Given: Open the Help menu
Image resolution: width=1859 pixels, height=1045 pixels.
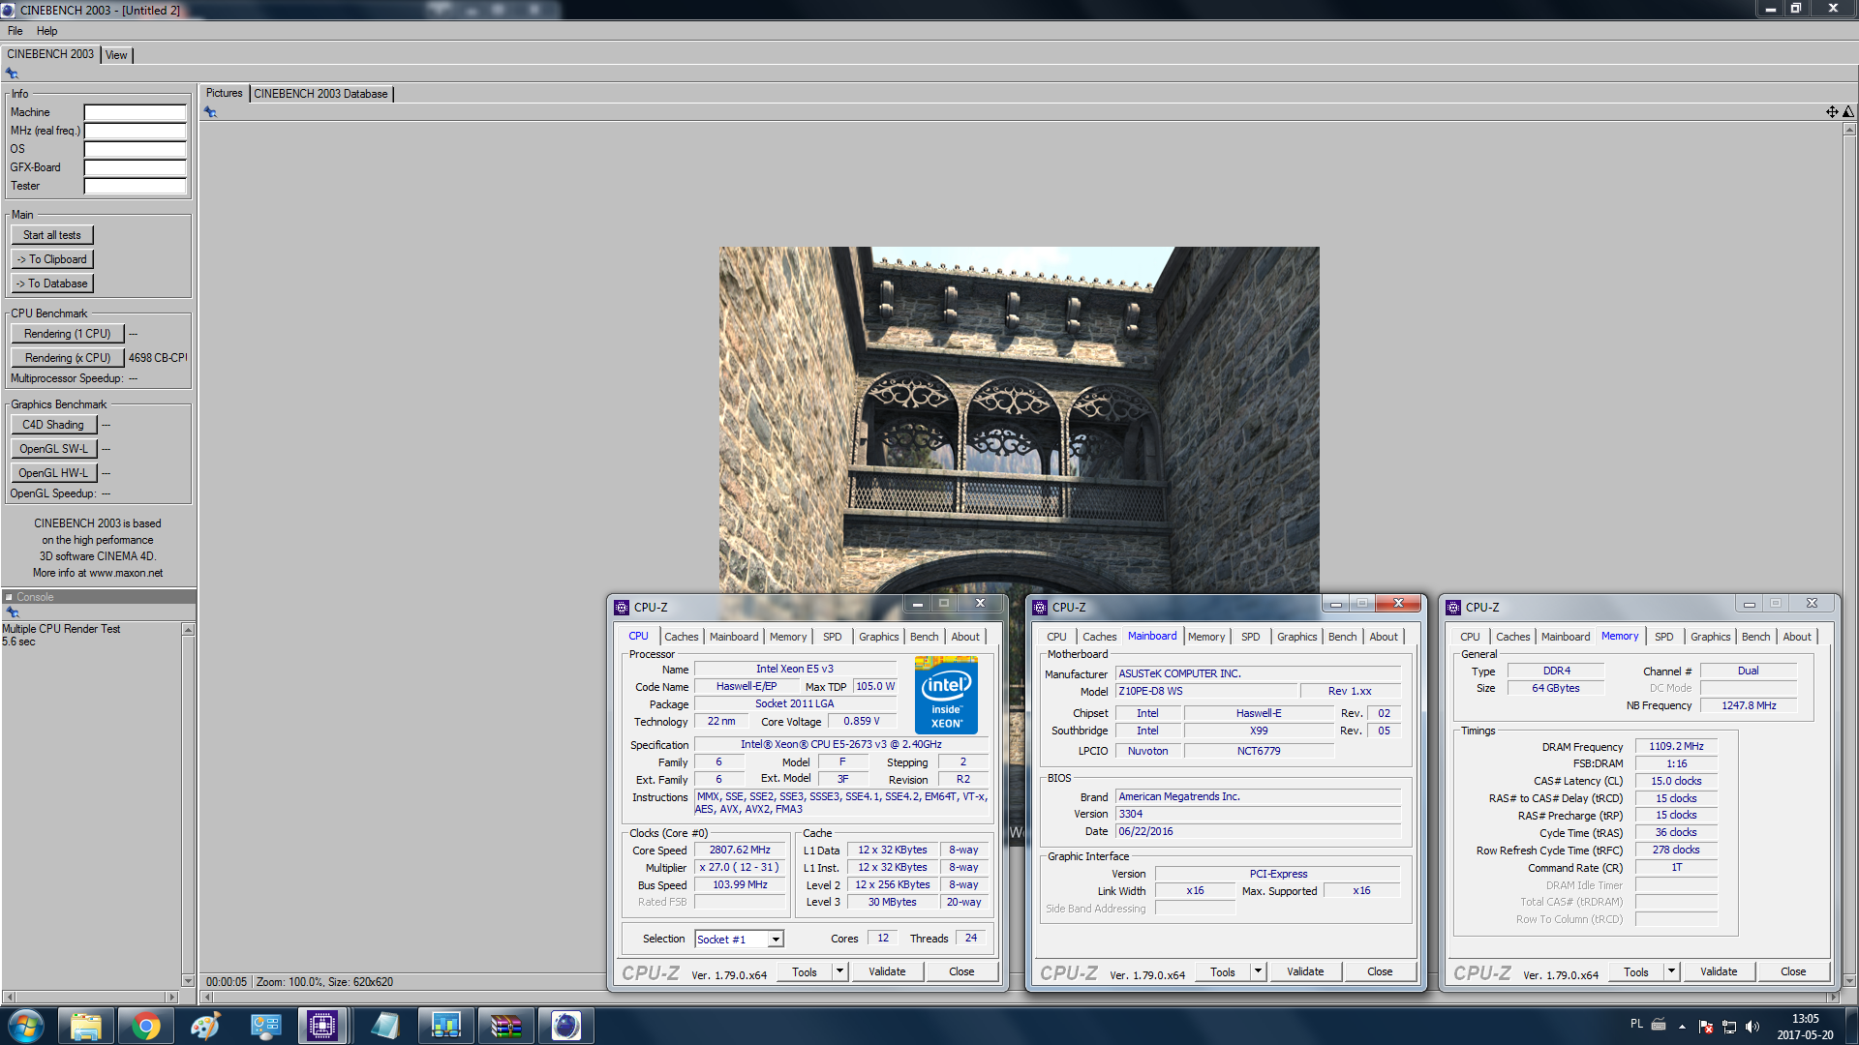Looking at the screenshot, I should point(46,31).
